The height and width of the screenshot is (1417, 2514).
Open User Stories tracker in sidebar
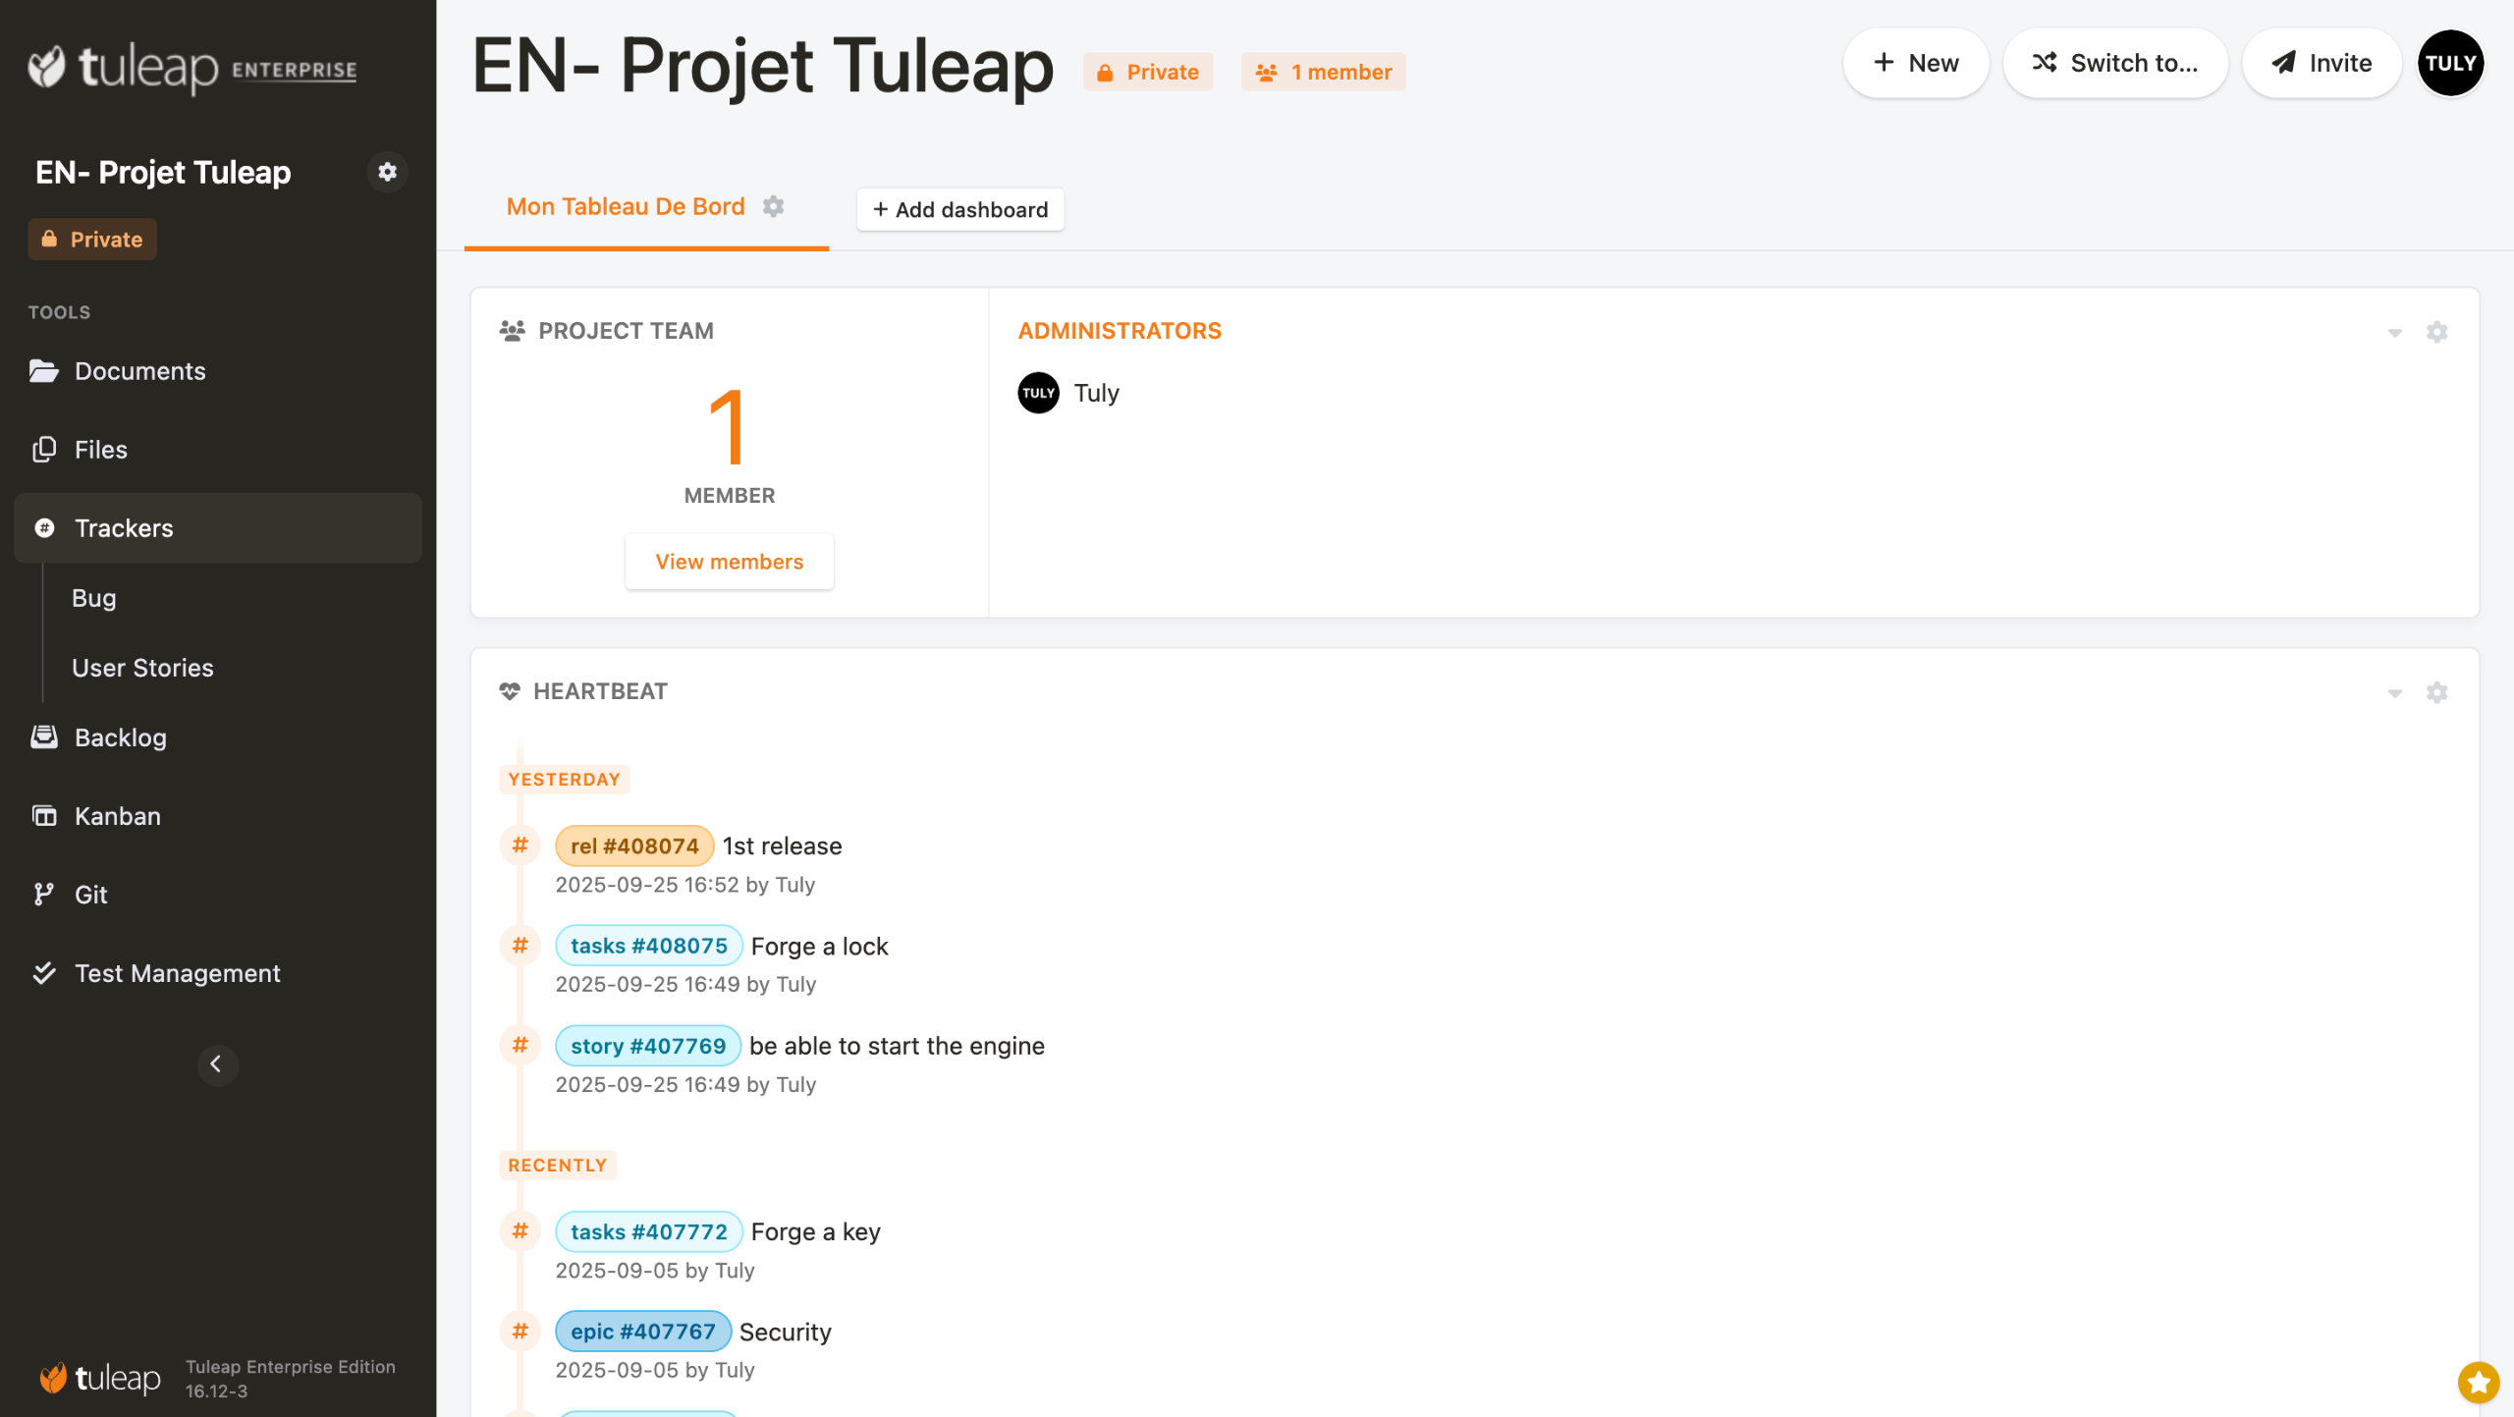coord(142,668)
